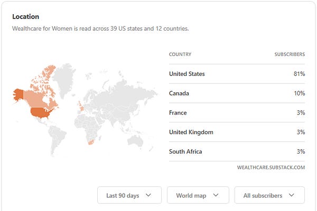Click the 81% subscribers value

[299, 74]
